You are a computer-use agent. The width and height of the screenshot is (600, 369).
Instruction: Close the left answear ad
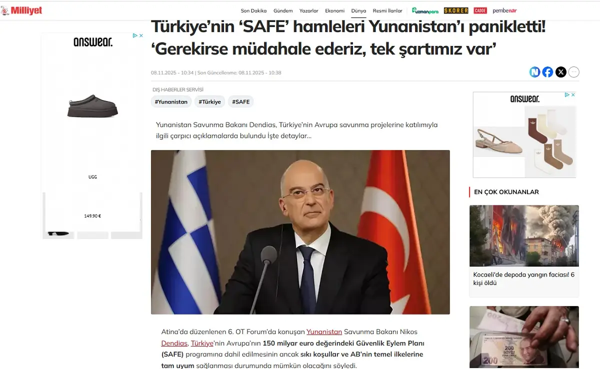coord(141,35)
